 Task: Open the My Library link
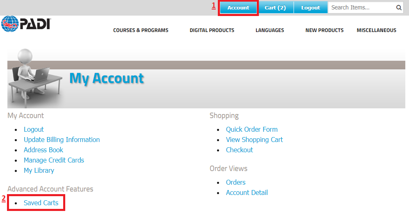point(39,170)
